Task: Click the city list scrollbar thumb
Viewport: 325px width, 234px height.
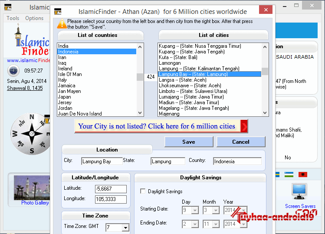Action: pos(265,71)
